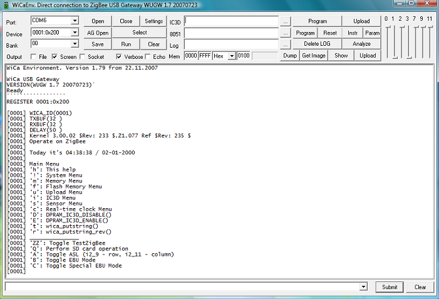The image size is (439, 299).
Task: Click the Reset button
Action: [x=330, y=33]
